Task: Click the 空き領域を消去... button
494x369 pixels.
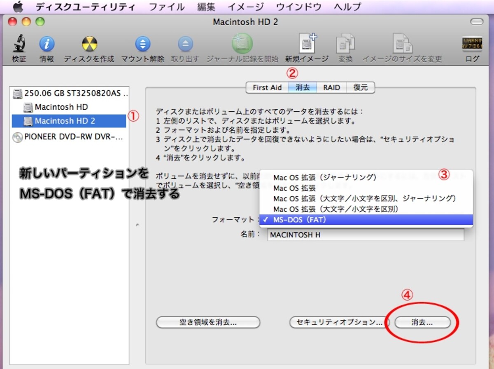Action: coord(208,322)
